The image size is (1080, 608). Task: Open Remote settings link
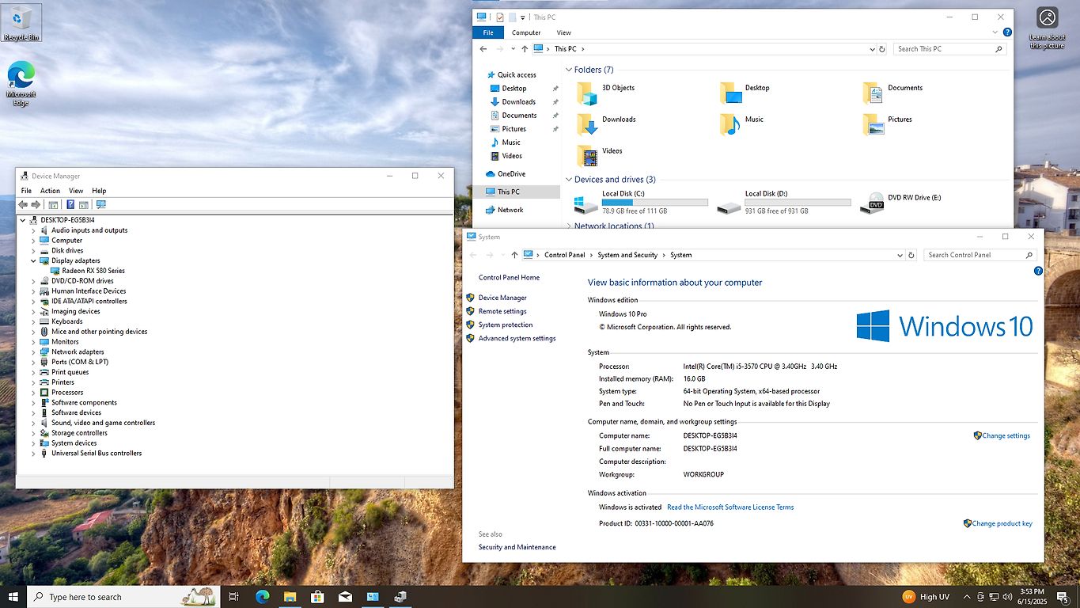click(x=502, y=311)
